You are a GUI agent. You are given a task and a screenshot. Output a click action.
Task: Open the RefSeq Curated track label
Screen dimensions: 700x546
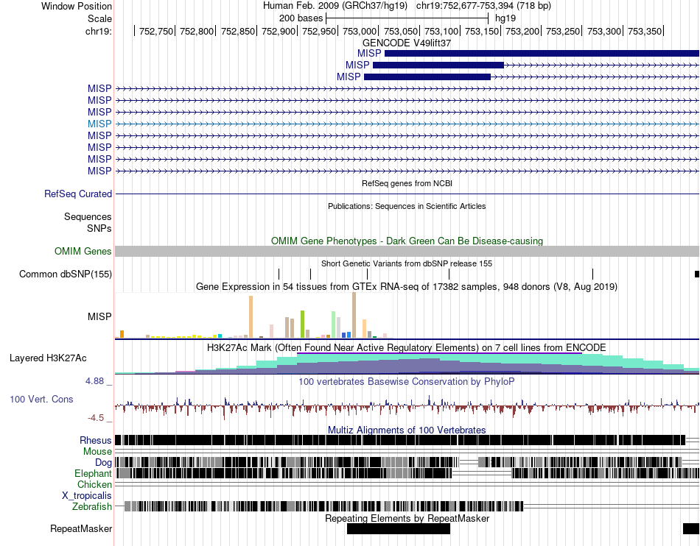pyautogui.click(x=78, y=194)
